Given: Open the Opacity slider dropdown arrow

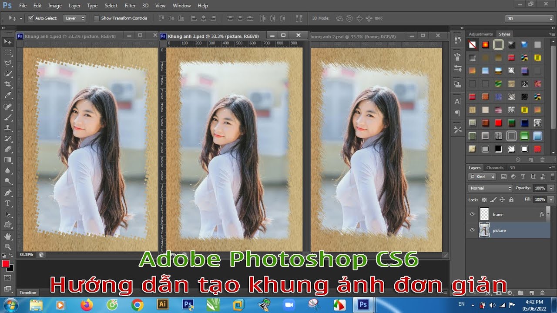Looking at the screenshot, I should coord(551,188).
